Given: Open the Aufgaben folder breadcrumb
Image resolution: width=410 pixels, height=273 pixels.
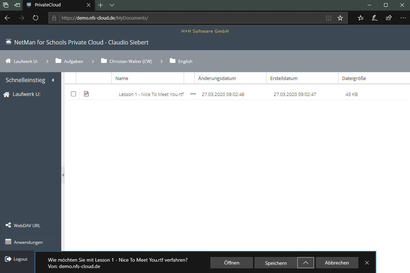Looking at the screenshot, I should coord(73,61).
